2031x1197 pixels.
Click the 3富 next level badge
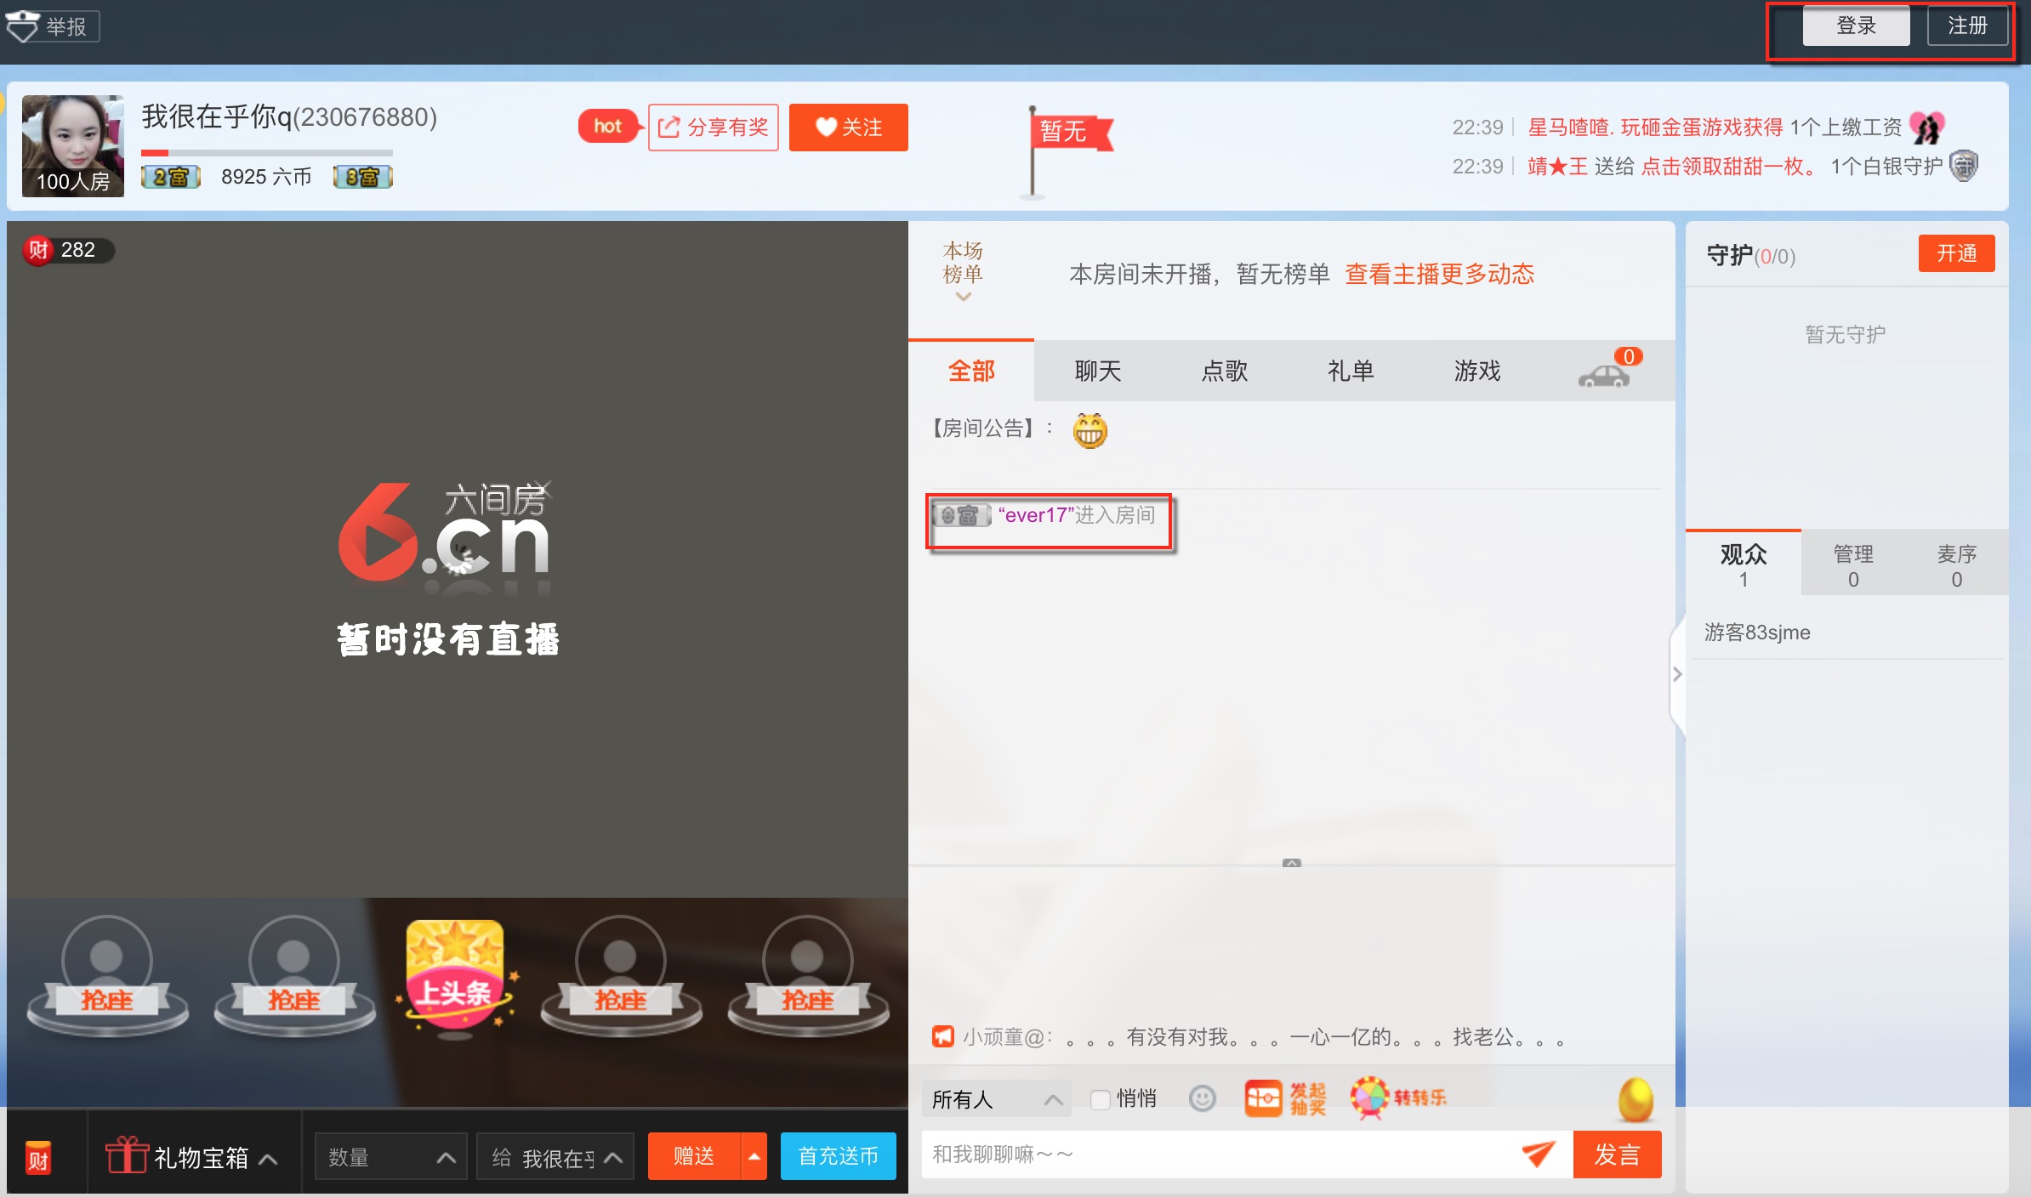[x=362, y=177]
